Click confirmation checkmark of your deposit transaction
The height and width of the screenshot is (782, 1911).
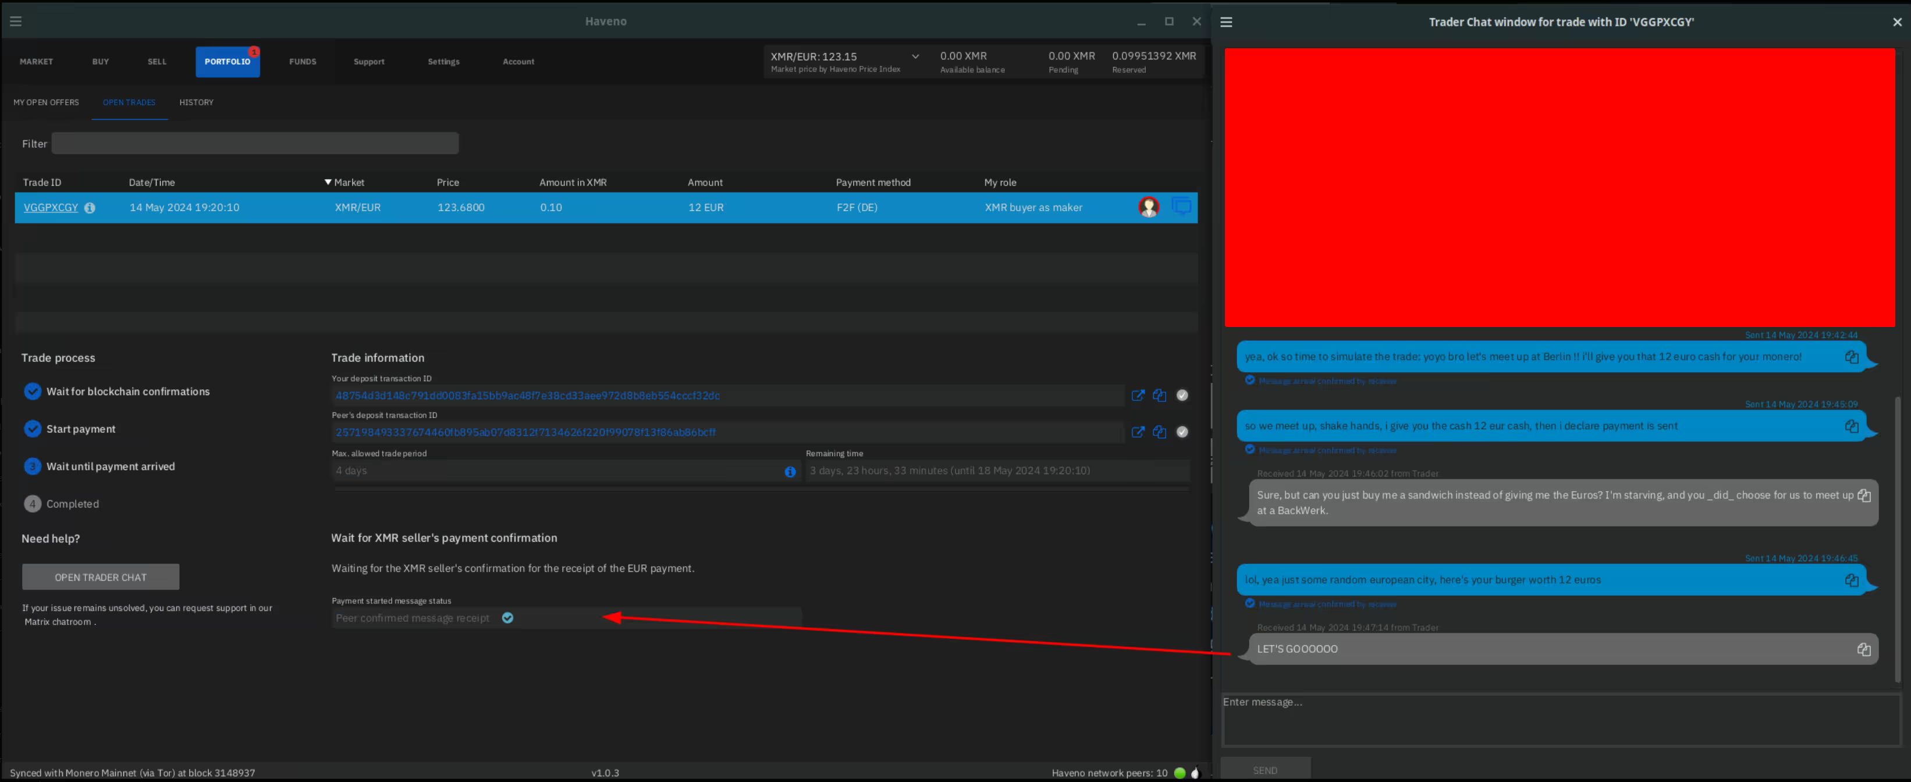point(1182,396)
